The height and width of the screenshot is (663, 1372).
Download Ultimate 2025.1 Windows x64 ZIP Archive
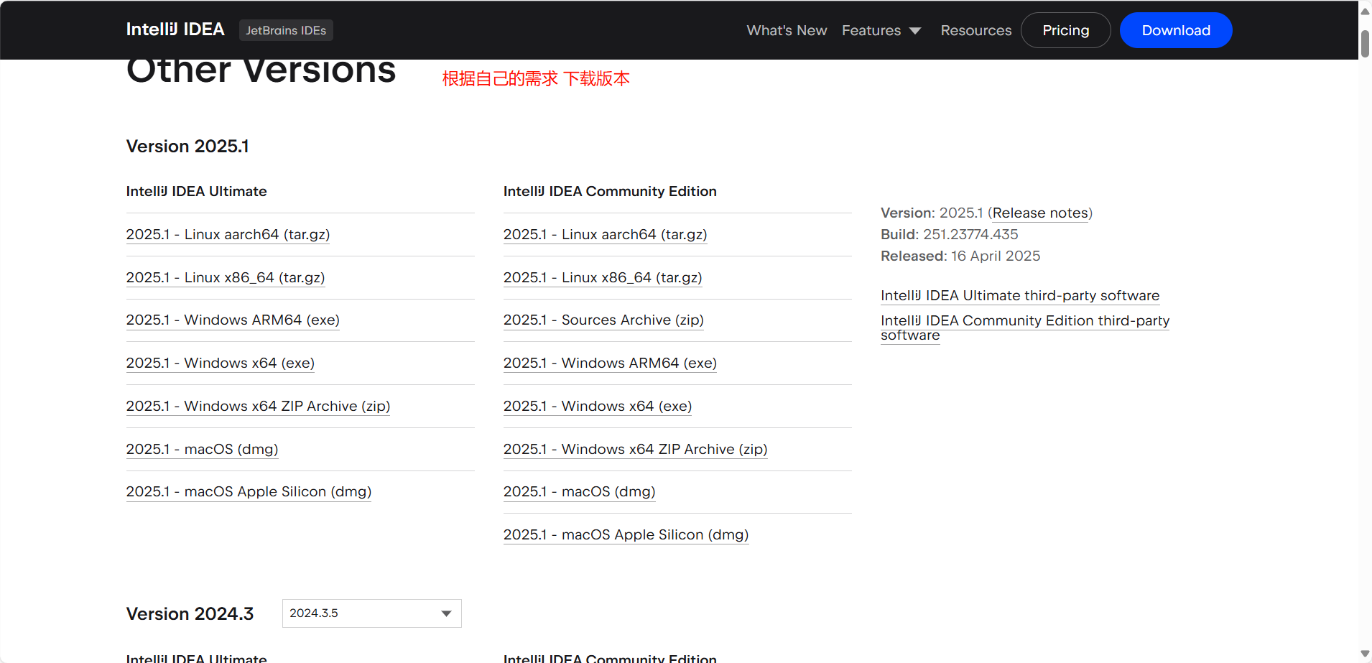click(x=258, y=406)
